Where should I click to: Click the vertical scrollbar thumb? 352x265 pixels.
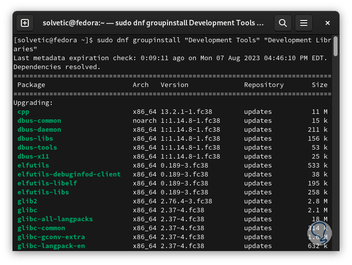pyautogui.click(x=336, y=46)
